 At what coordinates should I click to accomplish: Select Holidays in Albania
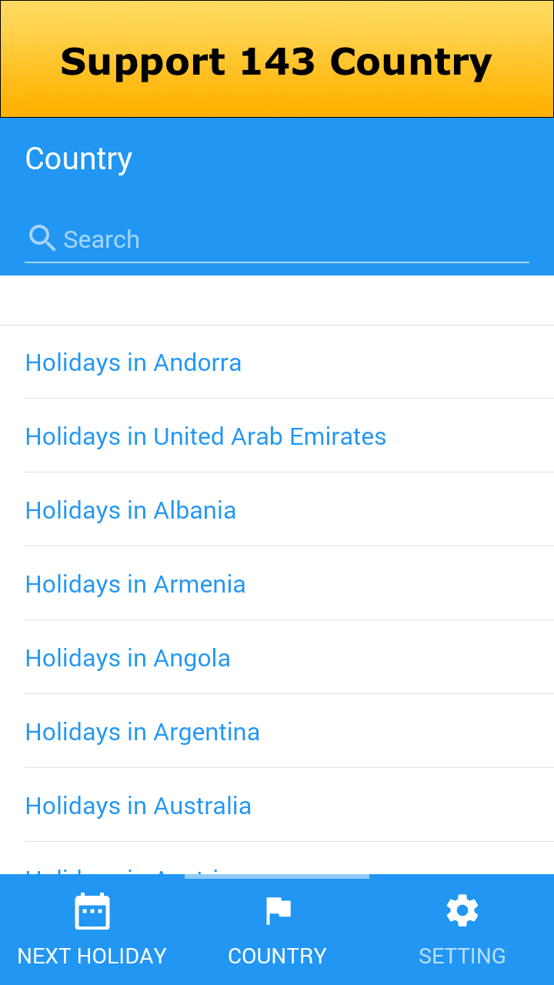[x=131, y=510]
